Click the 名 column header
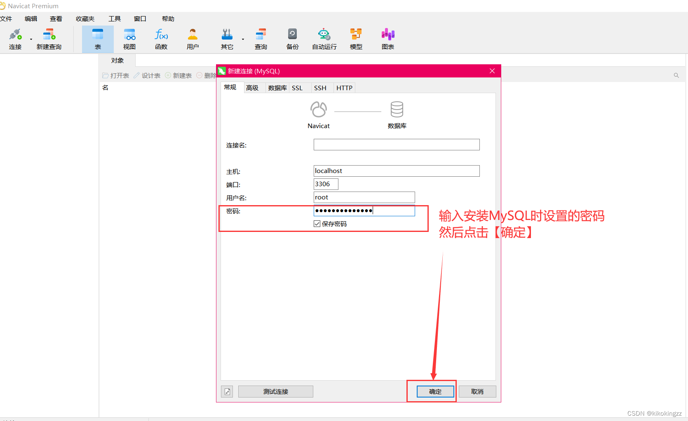The image size is (688, 421). [x=106, y=87]
